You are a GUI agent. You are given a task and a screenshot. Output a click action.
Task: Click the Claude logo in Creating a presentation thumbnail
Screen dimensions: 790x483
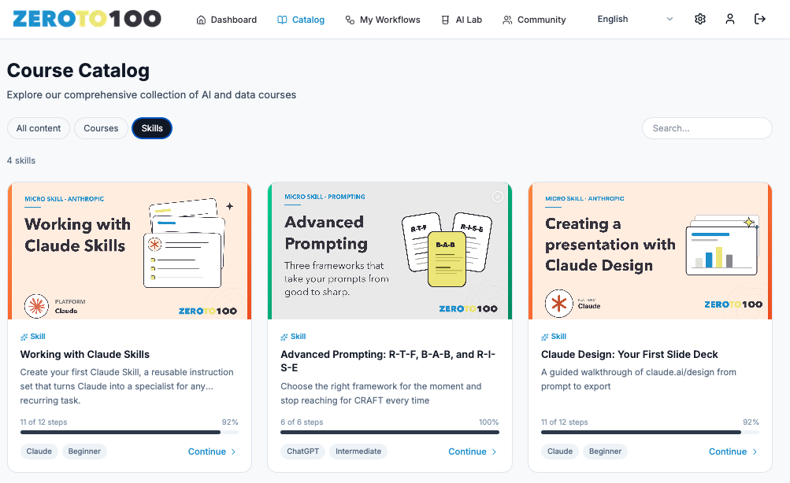point(558,304)
